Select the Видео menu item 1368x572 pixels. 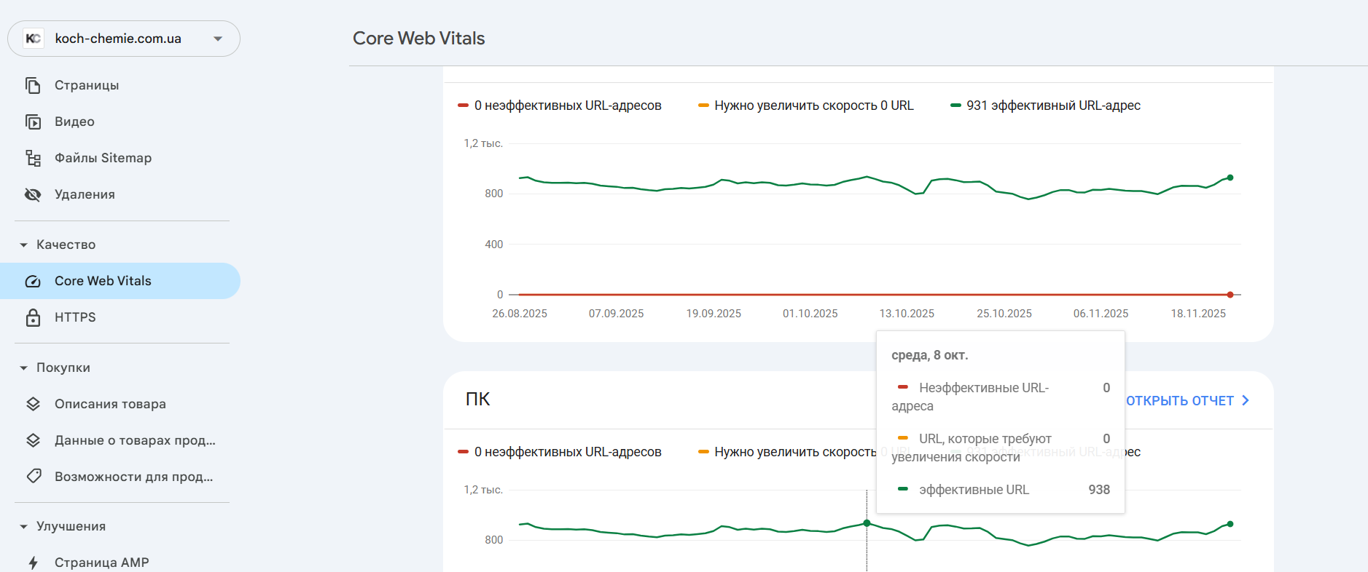coord(74,122)
